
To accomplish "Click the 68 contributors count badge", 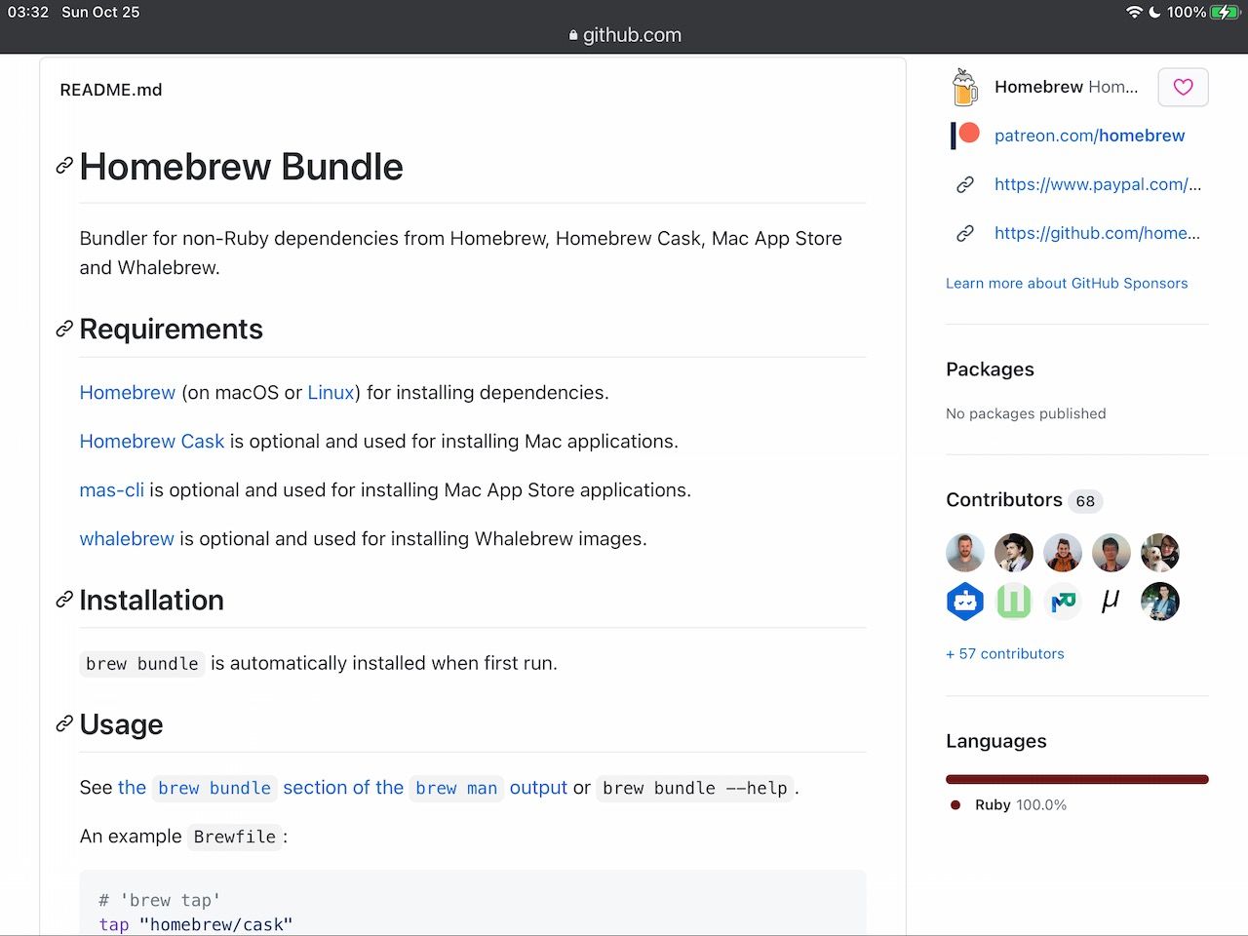I will point(1085,501).
